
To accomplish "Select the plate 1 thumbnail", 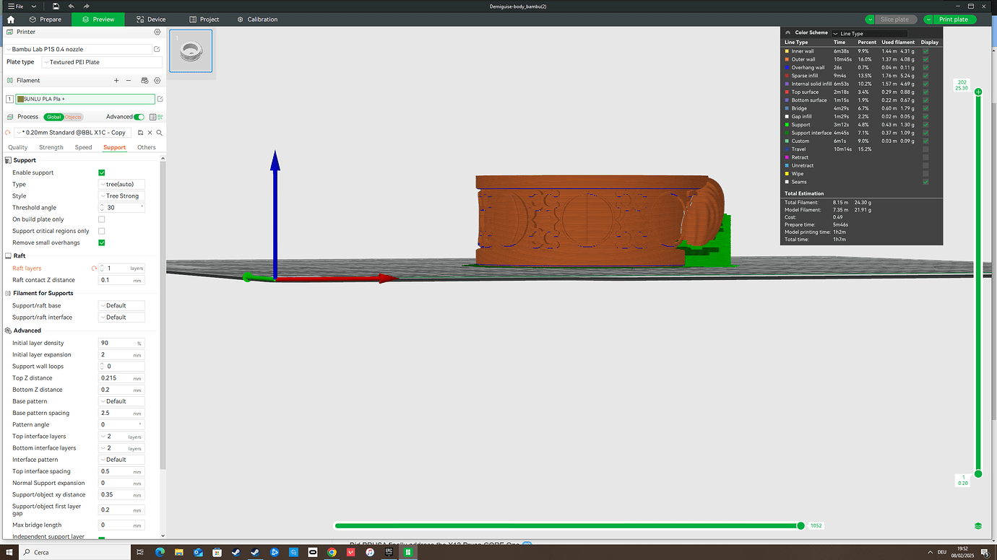I will pyautogui.click(x=191, y=51).
